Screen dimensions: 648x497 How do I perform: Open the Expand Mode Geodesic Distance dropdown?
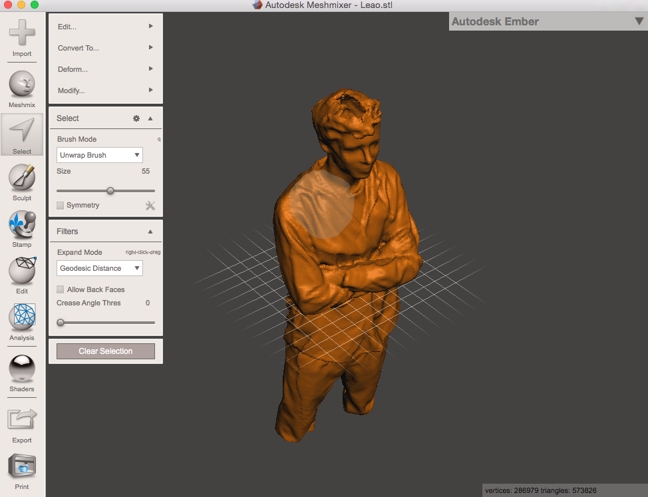tap(100, 268)
